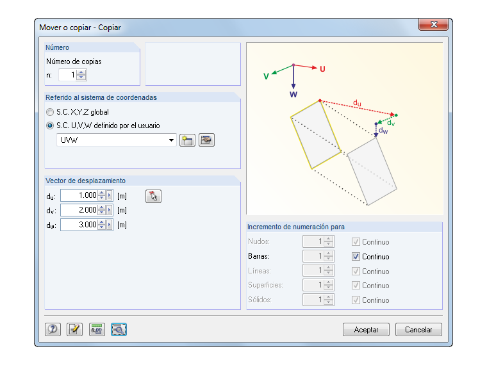
Task: Open the coordinate system library
Action: pos(206,140)
